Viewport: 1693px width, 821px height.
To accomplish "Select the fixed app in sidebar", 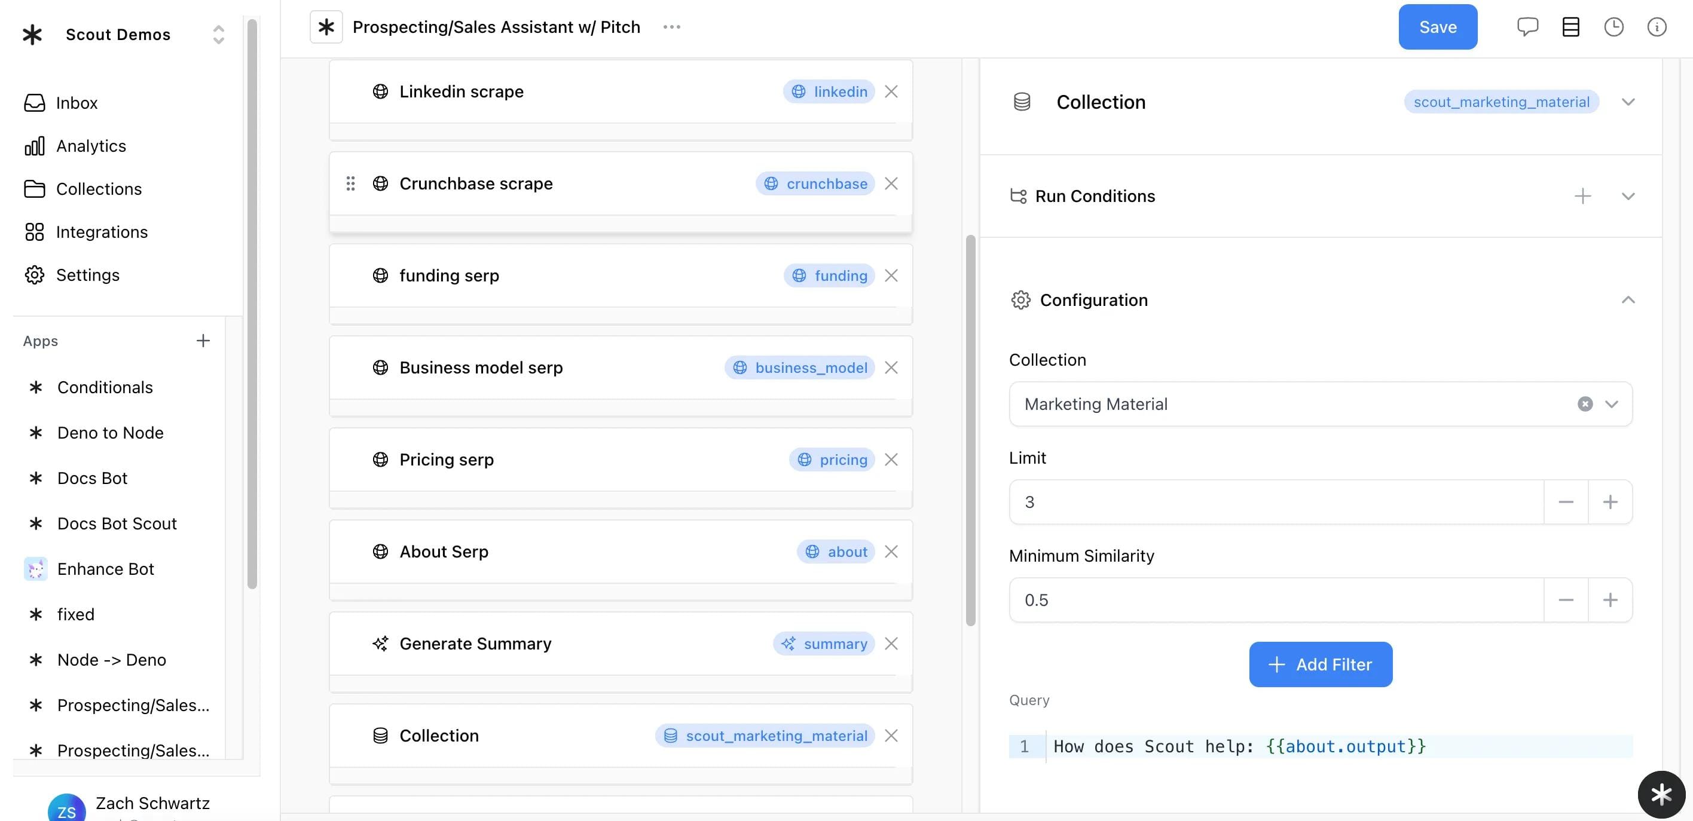I will coord(75,614).
